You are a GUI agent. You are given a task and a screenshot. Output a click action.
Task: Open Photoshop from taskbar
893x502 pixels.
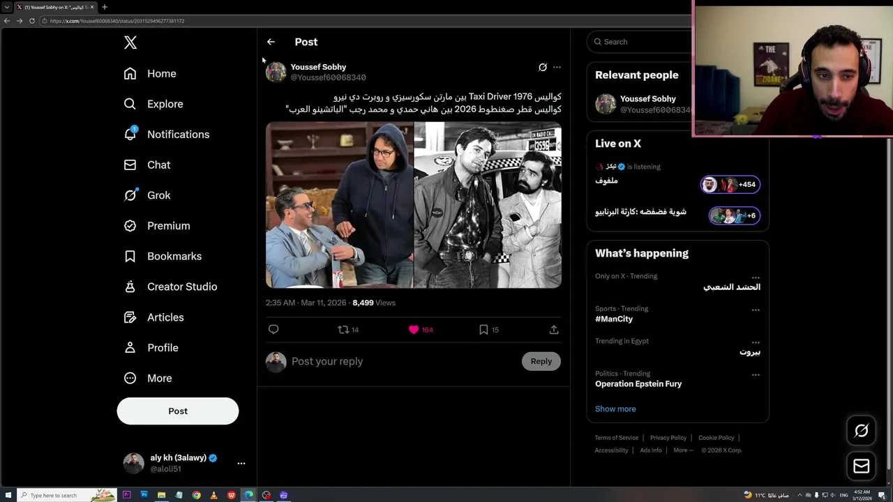144,495
